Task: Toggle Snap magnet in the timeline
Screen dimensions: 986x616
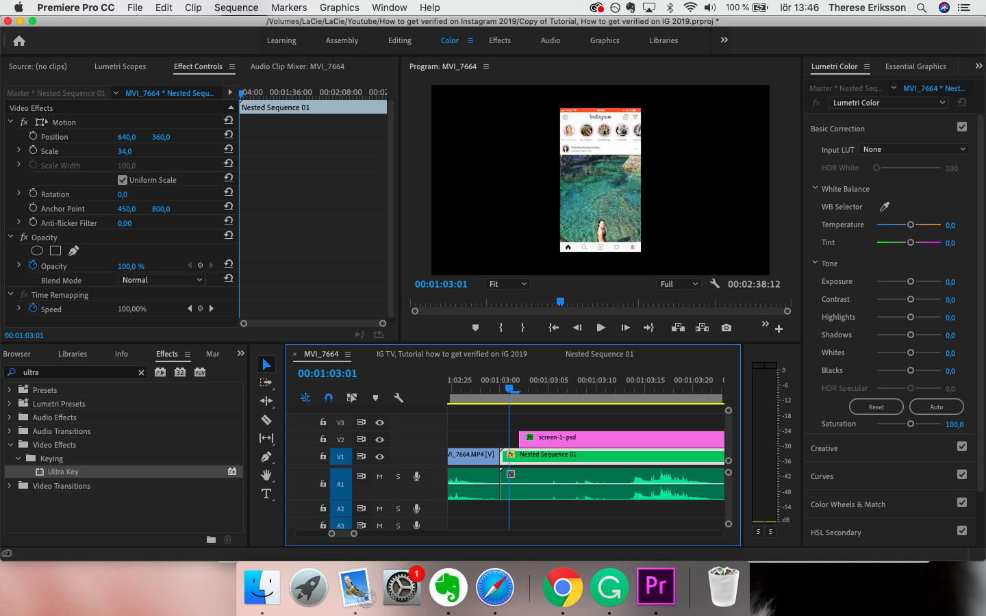Action: 329,398
